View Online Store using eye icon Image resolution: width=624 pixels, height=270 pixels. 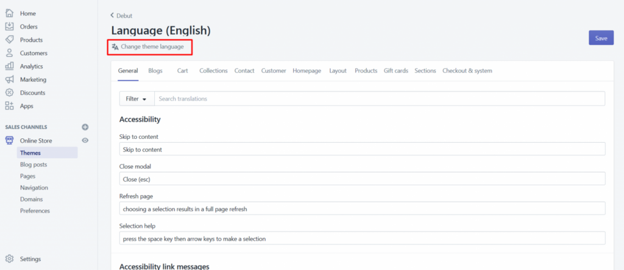coord(85,141)
